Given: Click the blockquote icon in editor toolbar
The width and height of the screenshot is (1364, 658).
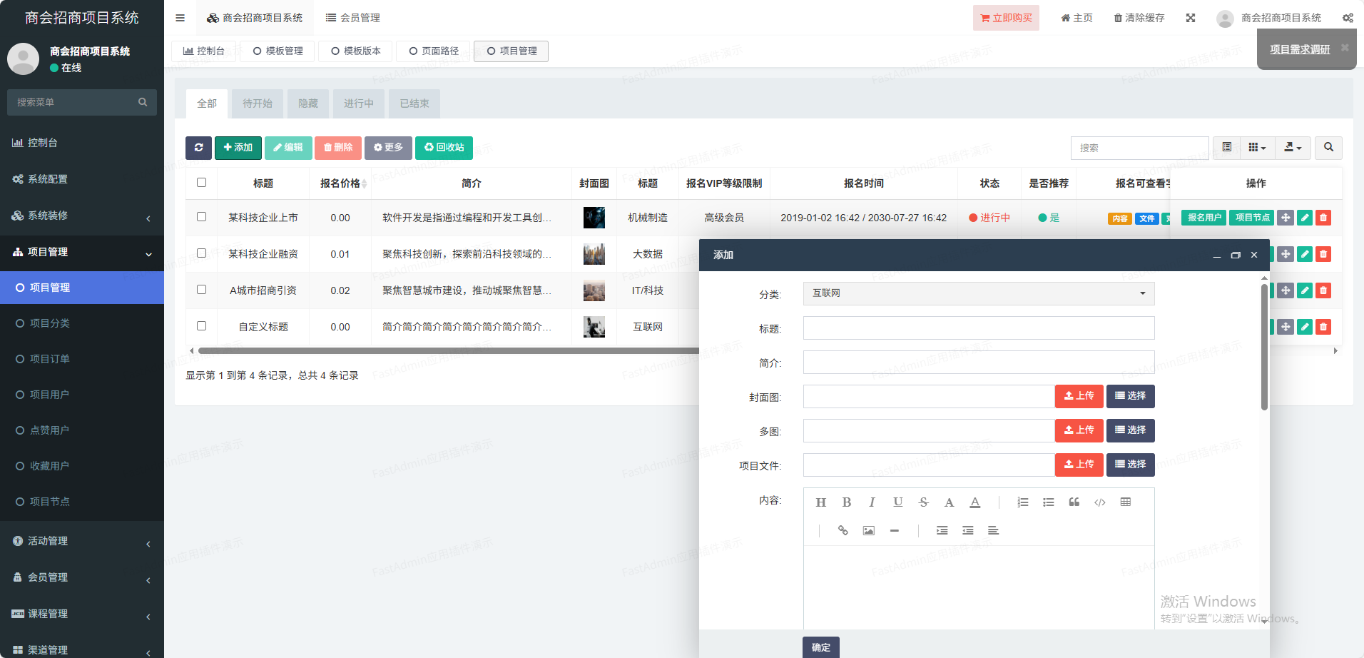Looking at the screenshot, I should [1074, 502].
